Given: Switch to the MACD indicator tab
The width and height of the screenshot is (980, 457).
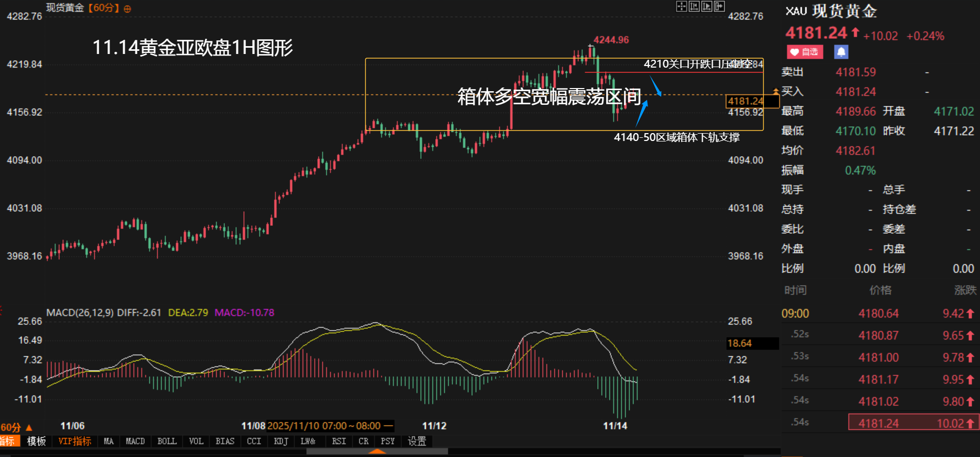Looking at the screenshot, I should (135, 441).
